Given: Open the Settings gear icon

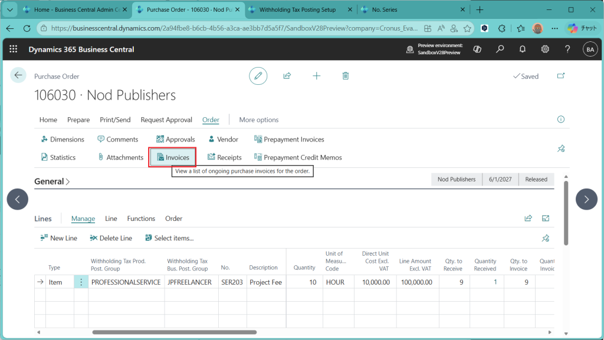Looking at the screenshot, I should 545,49.
